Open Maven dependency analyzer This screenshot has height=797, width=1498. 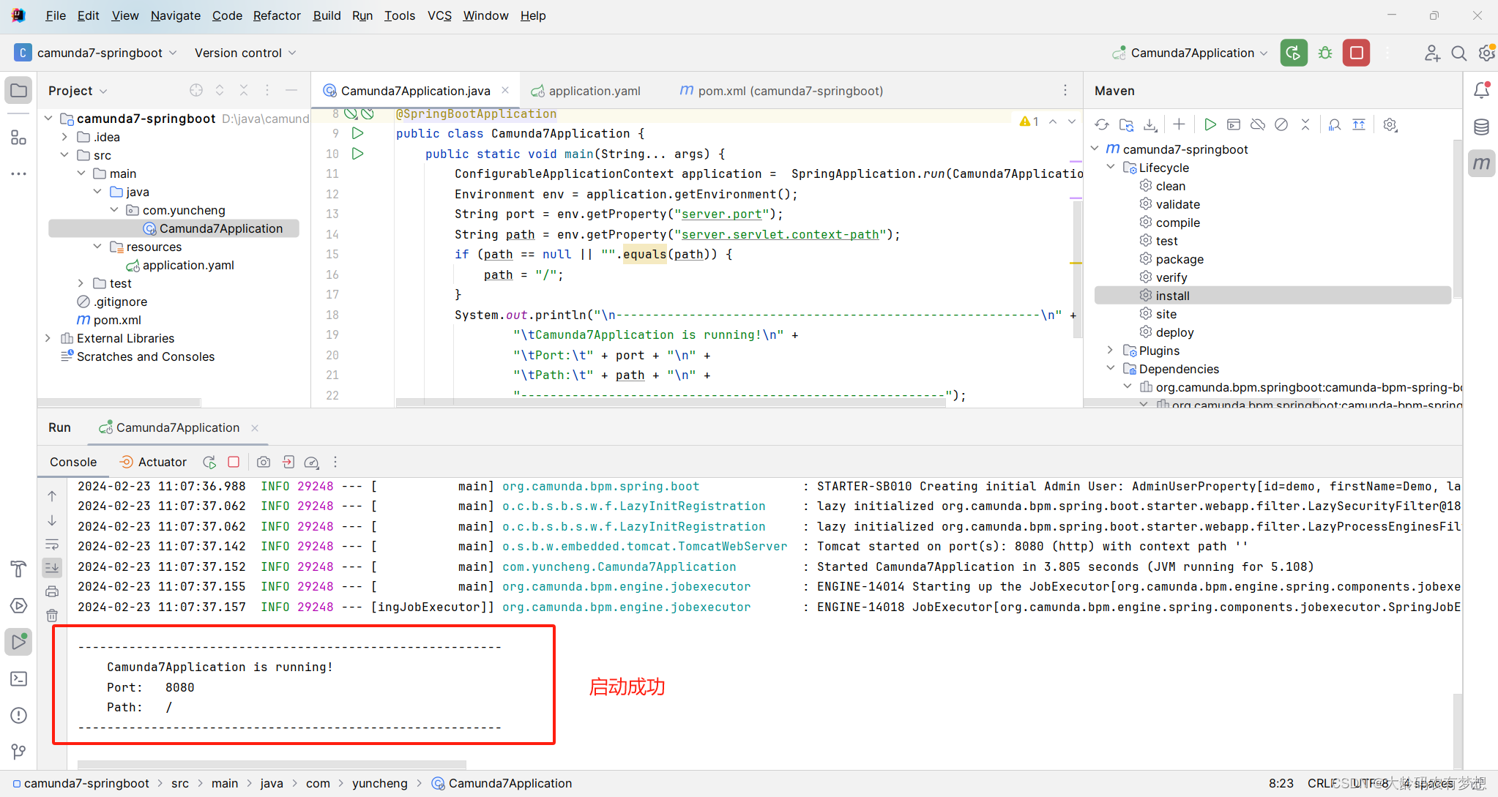(x=1335, y=125)
